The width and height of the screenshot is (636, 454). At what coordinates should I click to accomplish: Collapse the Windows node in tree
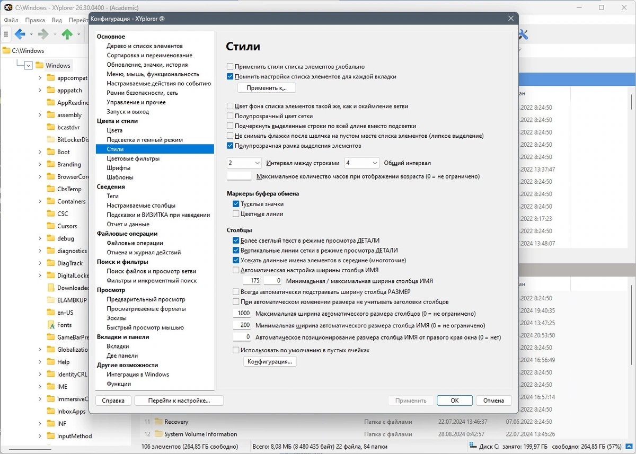[28, 66]
